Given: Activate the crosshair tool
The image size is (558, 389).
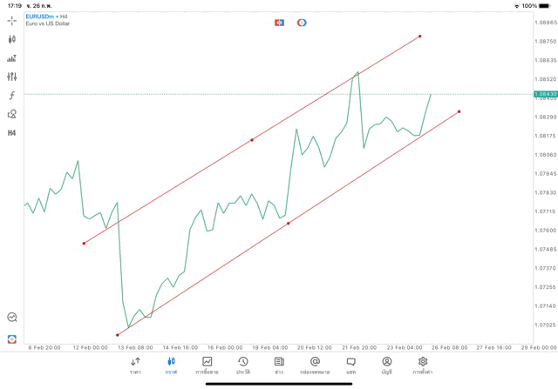Looking at the screenshot, I should 12,20.
